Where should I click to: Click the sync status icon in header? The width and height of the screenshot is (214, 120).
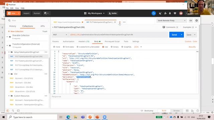(x=154, y=13)
